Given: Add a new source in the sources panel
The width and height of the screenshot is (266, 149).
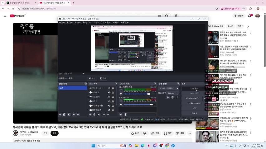Looking at the screenshot, I should tap(90, 115).
